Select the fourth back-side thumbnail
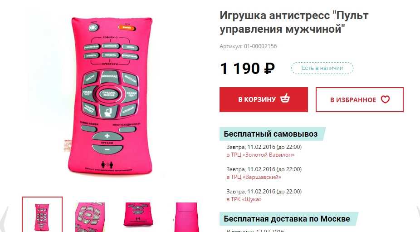This screenshot has height=232, width=420. click(x=186, y=217)
